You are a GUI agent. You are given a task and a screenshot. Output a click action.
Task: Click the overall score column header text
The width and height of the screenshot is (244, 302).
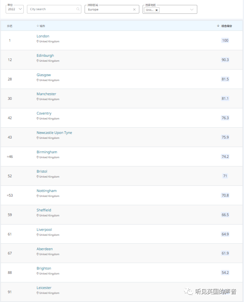coord(227,26)
